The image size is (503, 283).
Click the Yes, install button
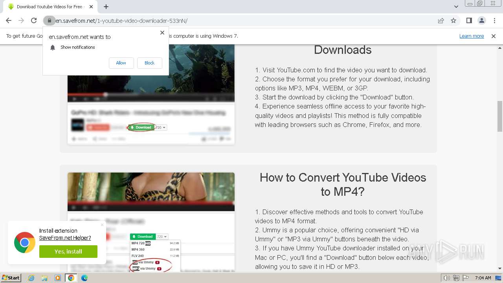pos(68,252)
